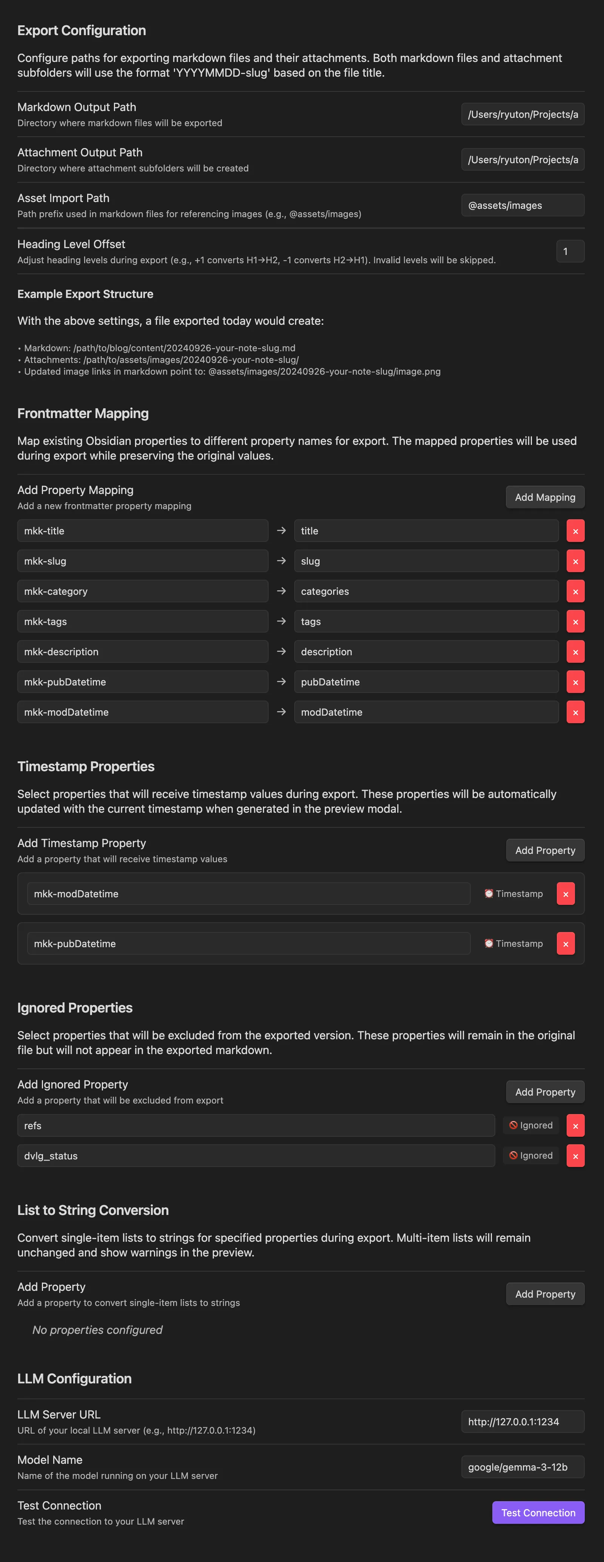Edit the Markdown Output Path field
604x1562 pixels.
tap(522, 114)
